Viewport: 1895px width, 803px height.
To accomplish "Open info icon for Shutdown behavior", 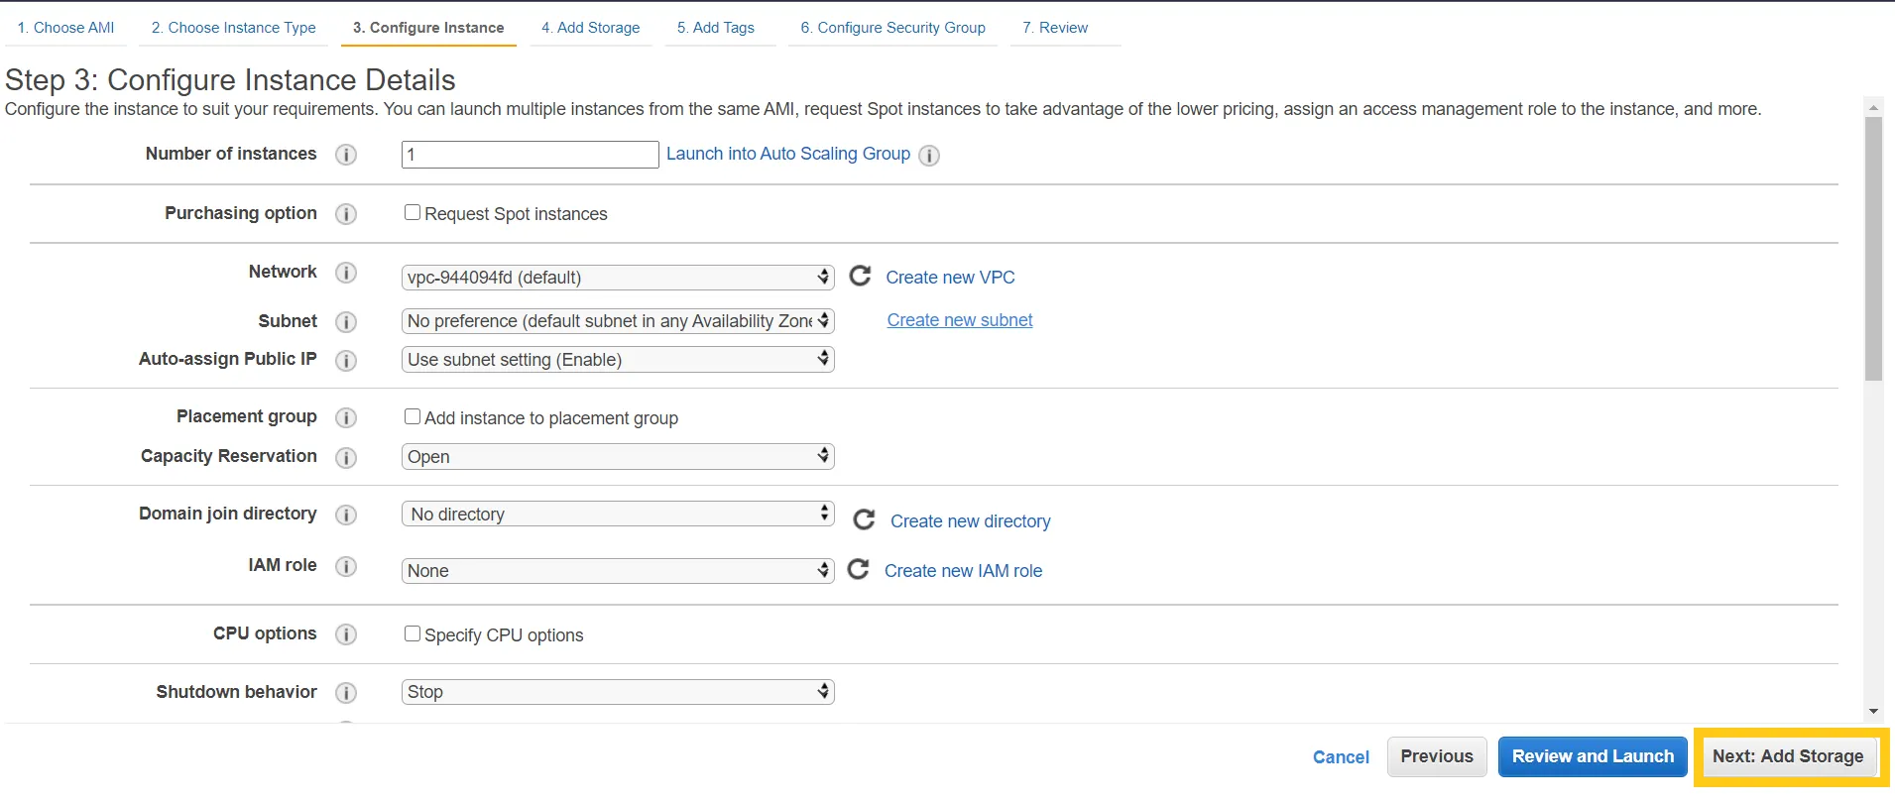I will coord(346,693).
